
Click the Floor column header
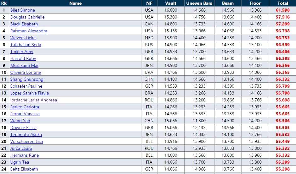pyautogui.click(x=255, y=3)
